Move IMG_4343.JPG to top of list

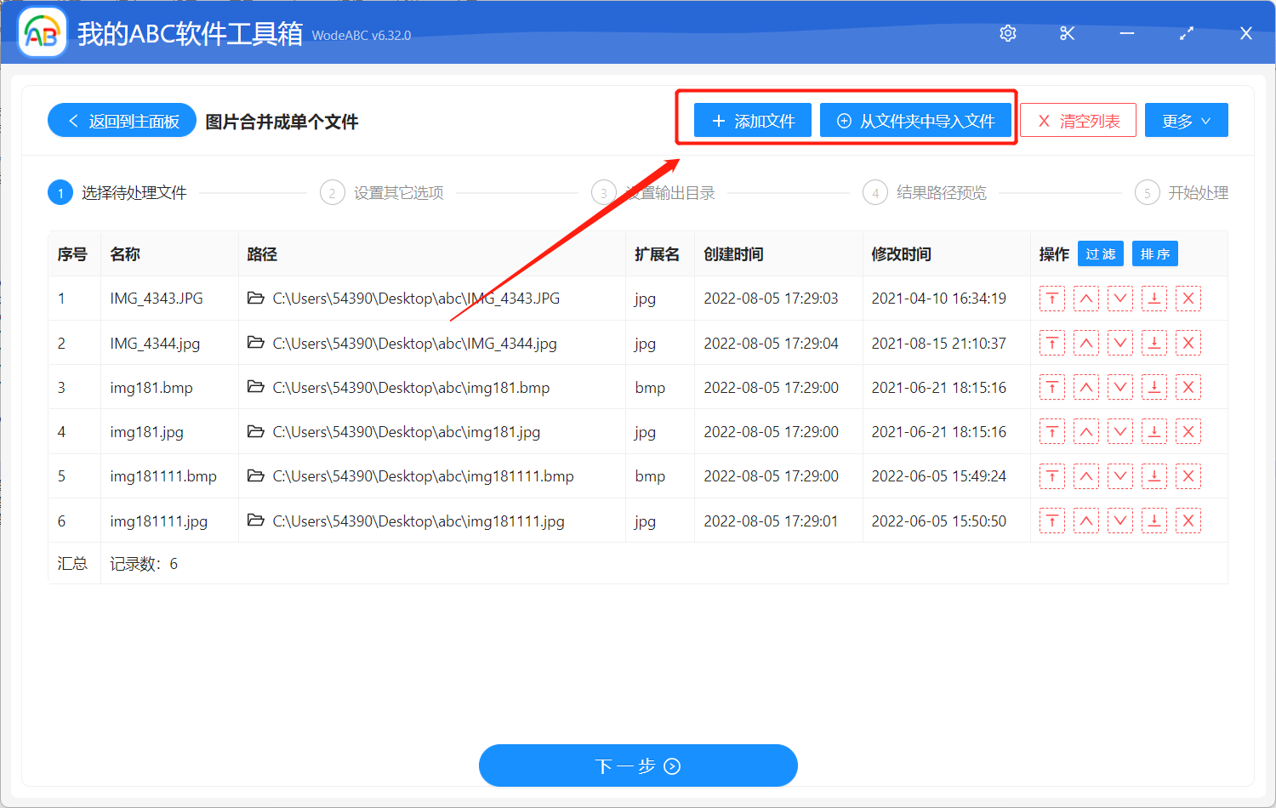coord(1052,299)
